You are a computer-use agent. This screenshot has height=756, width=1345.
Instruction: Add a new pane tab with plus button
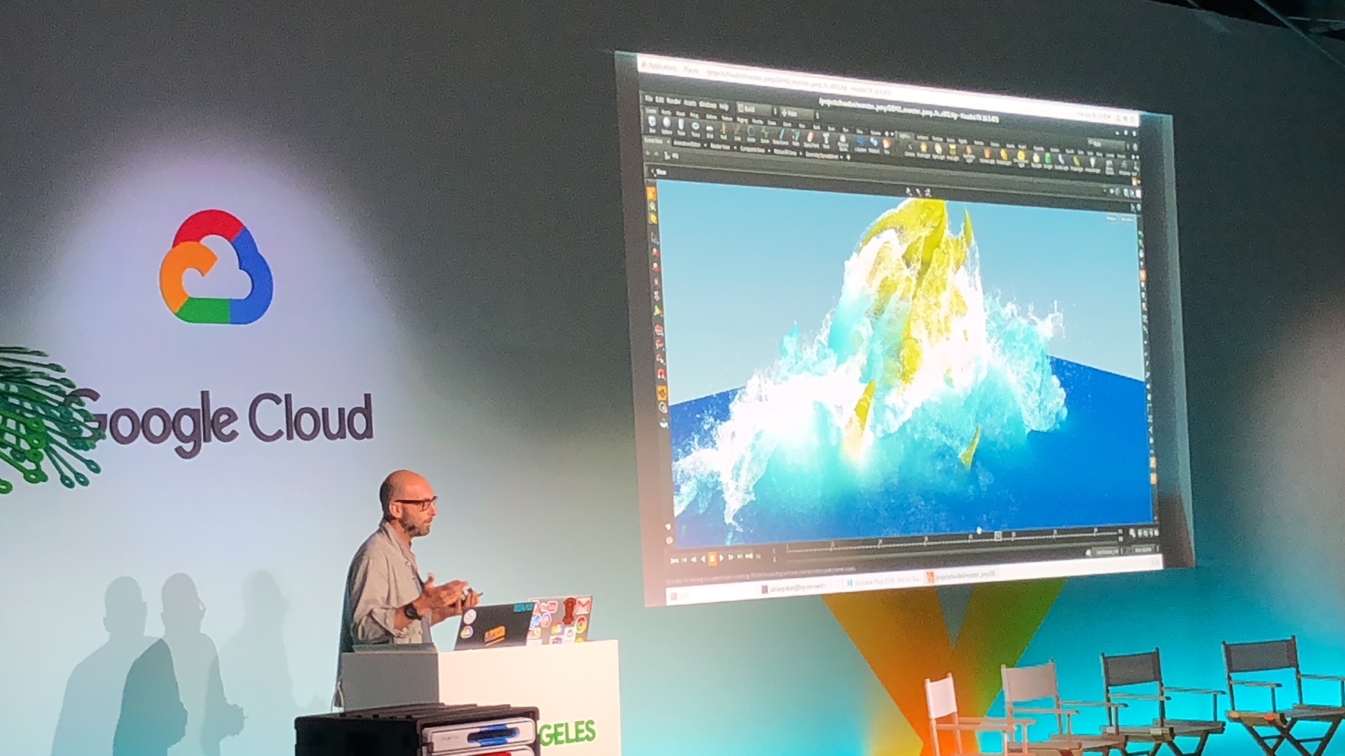848,157
